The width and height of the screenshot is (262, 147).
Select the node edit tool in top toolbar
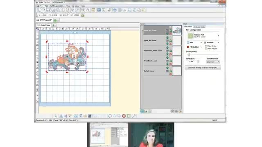(x=109, y=10)
